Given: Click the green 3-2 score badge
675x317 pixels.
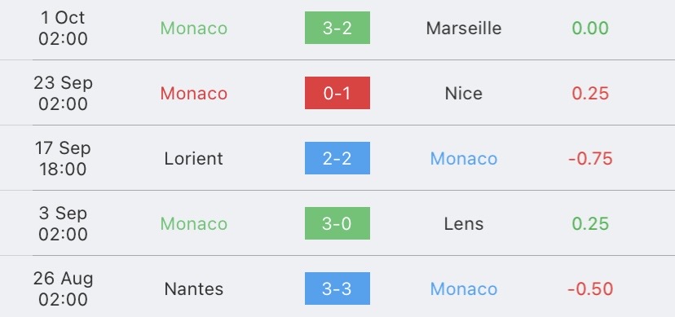Looking at the screenshot, I should point(337,28).
